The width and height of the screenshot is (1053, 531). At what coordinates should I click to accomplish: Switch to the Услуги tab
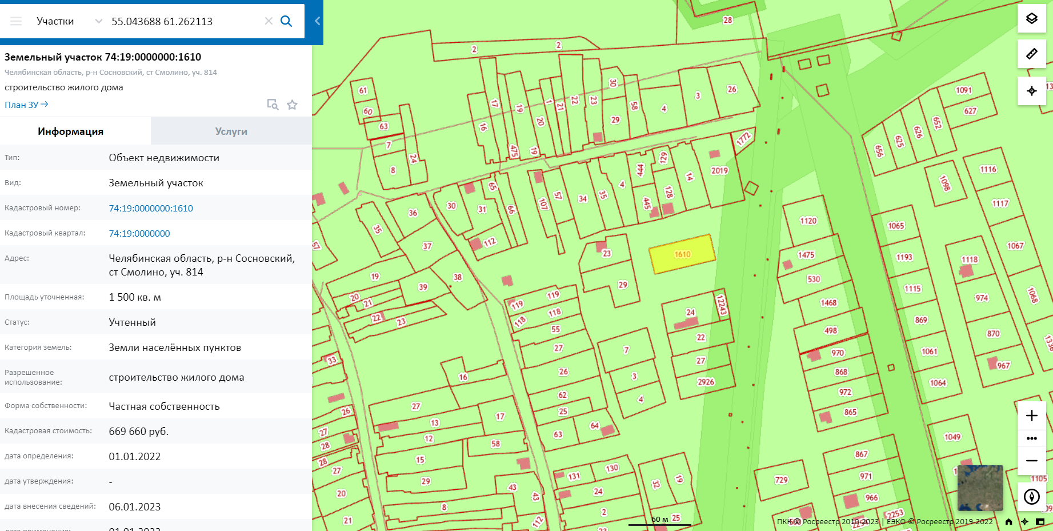(231, 131)
